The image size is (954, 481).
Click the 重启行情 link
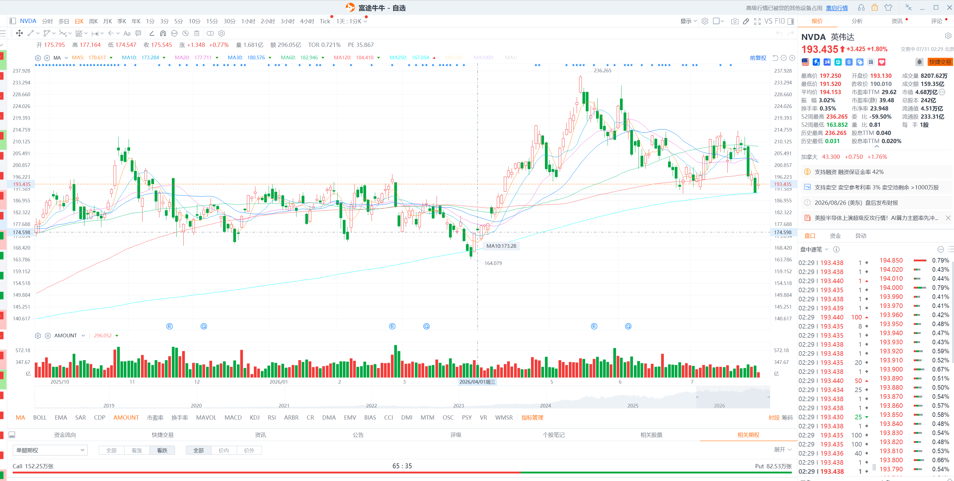coord(837,8)
